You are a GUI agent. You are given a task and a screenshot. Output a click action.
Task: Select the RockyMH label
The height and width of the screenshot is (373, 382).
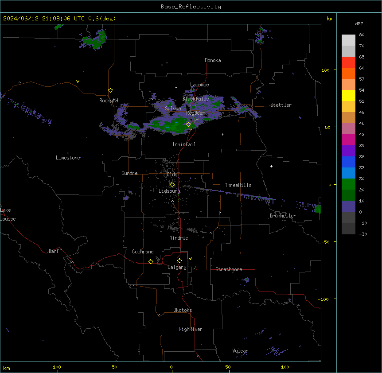click(x=109, y=101)
